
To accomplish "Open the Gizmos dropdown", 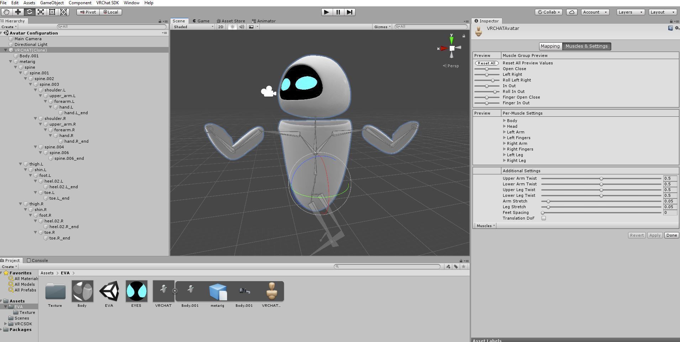I will [x=382, y=27].
